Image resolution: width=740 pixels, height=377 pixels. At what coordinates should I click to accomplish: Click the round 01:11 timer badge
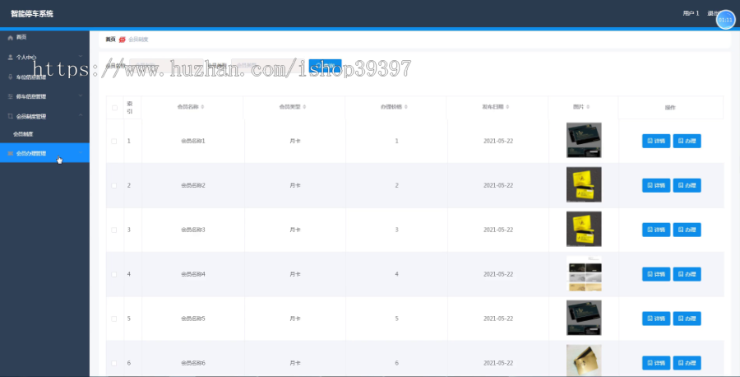coord(725,20)
